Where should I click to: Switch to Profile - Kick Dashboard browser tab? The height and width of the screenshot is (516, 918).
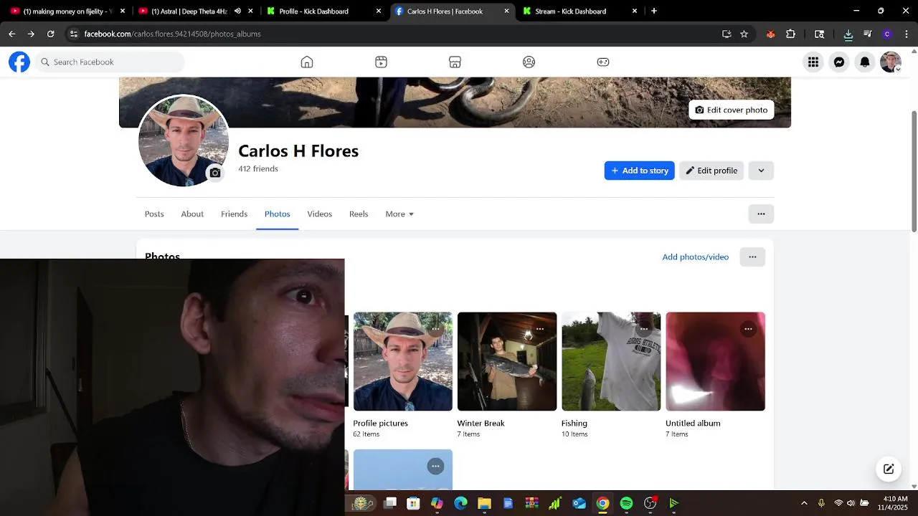pos(323,11)
